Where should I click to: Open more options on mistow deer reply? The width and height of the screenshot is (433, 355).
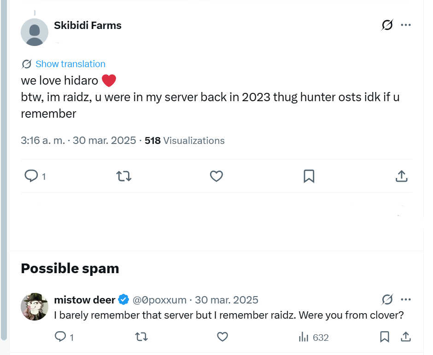[x=406, y=300]
